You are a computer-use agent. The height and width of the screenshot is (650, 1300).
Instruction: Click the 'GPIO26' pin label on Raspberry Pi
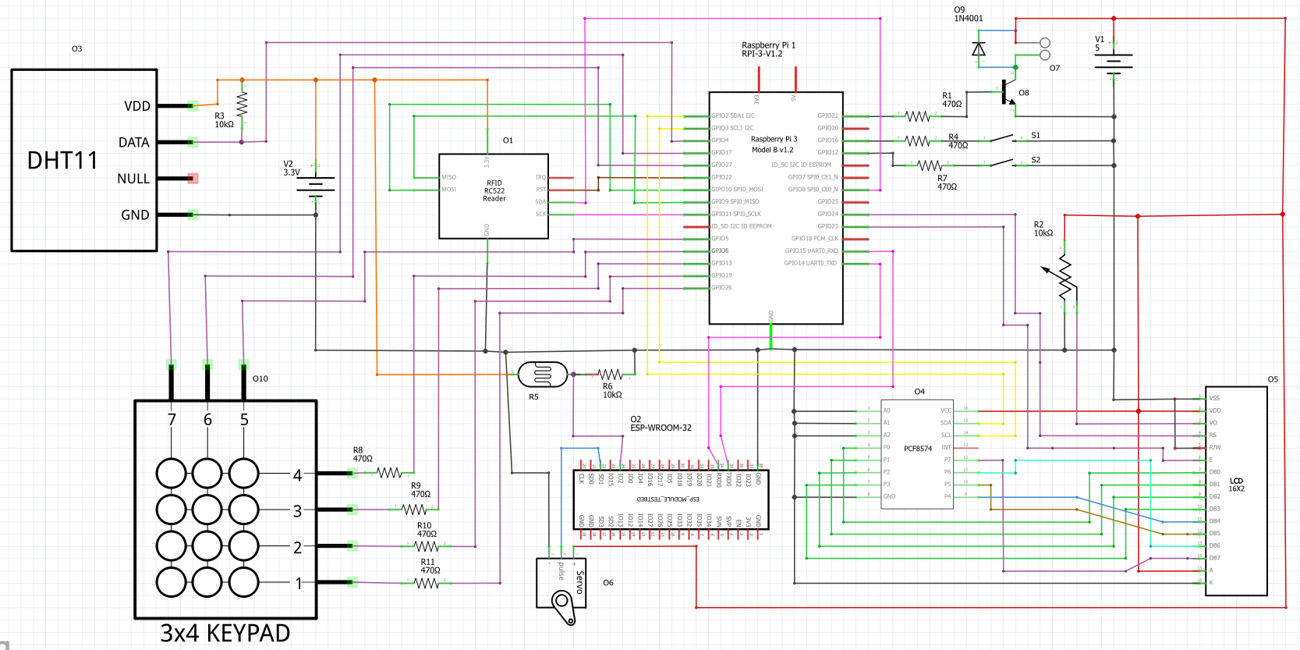[721, 288]
